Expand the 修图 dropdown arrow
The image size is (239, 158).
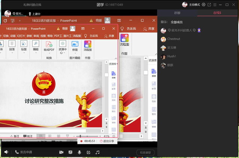75,53
